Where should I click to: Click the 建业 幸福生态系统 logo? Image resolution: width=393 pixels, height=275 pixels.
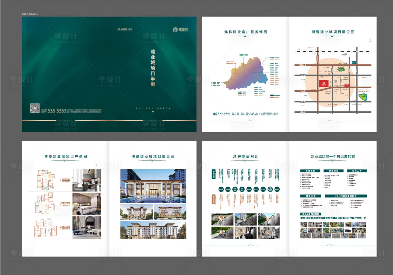(x=222, y=114)
